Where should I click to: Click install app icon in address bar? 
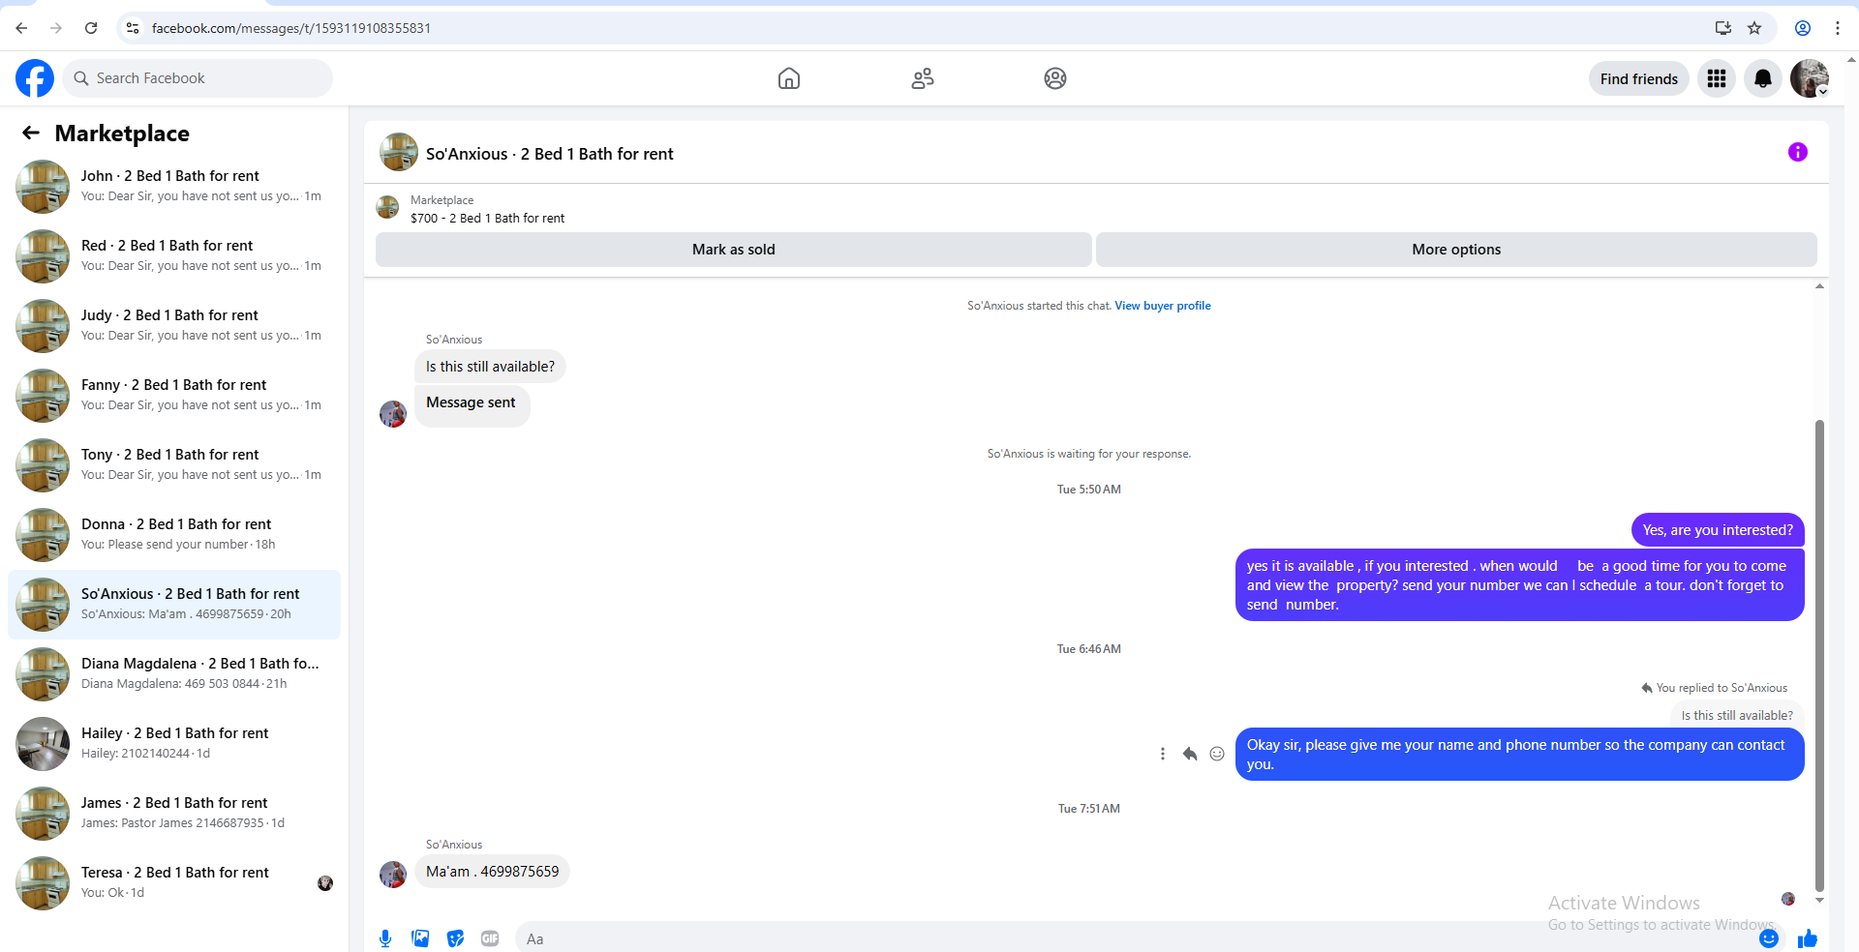pos(1723,28)
